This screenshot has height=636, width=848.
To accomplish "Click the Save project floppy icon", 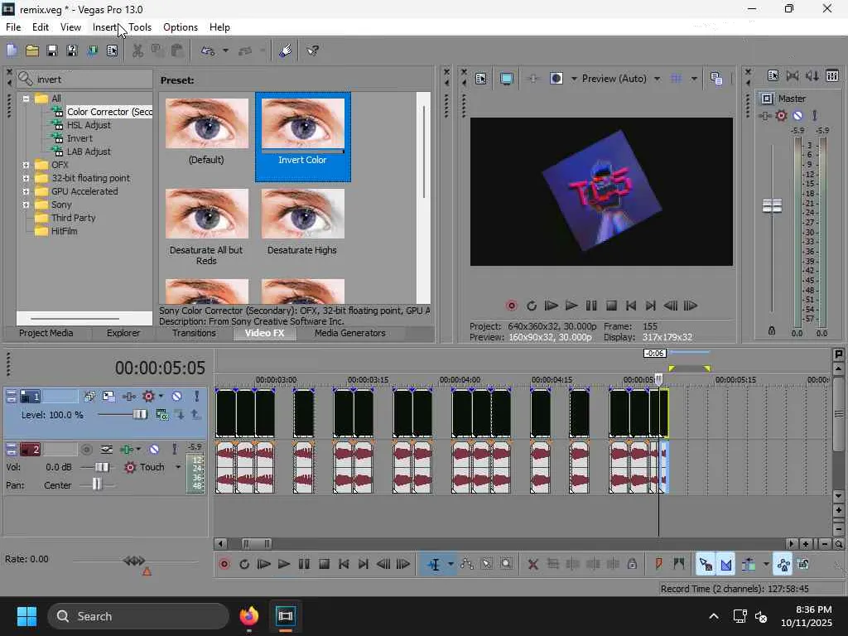I will coord(52,51).
